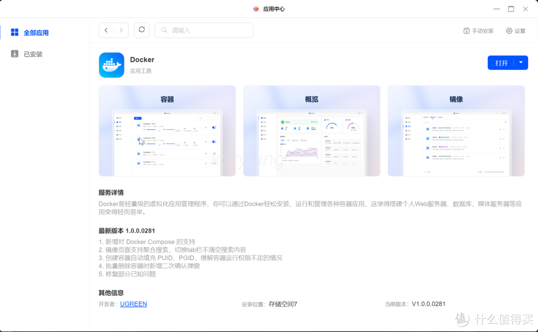This screenshot has height=332, width=538.
Task: Click the search magnifier icon
Action: (x=164, y=30)
